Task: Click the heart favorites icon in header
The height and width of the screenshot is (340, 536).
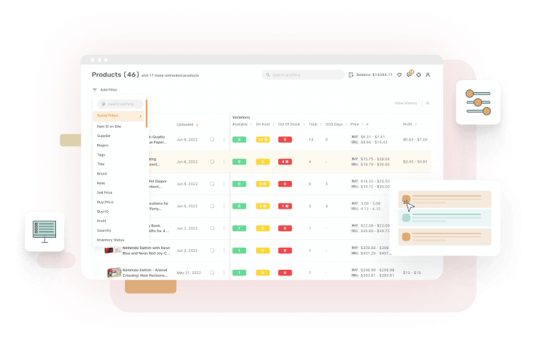Action: coord(399,75)
